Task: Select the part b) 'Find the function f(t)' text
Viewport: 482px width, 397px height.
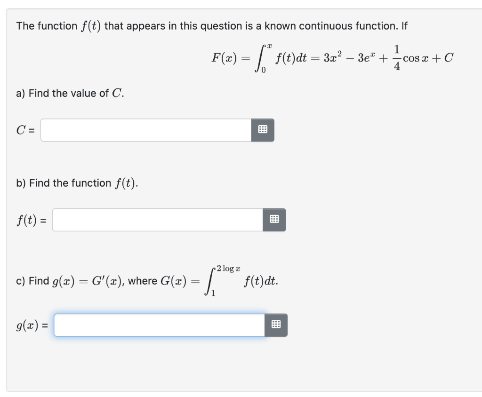Action: pyautogui.click(x=77, y=183)
